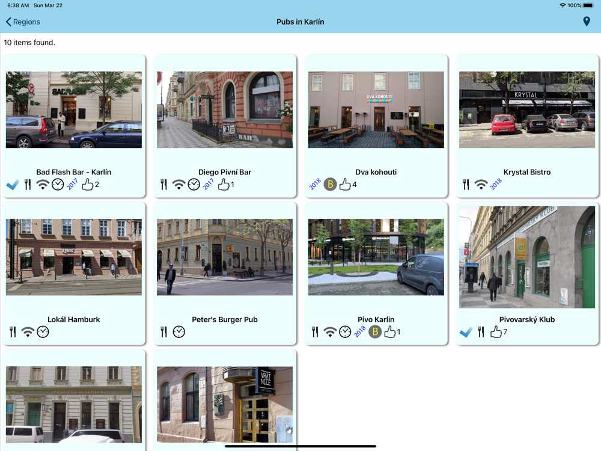Click the Bad Flash Bar blue checkmark
The width and height of the screenshot is (601, 451).
13,185
